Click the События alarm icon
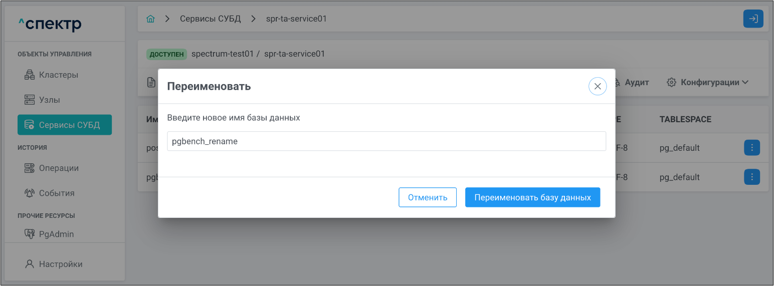The width and height of the screenshot is (774, 286). click(x=30, y=193)
